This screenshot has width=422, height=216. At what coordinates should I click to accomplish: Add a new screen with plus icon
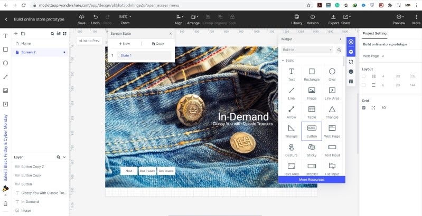[x=16, y=34]
